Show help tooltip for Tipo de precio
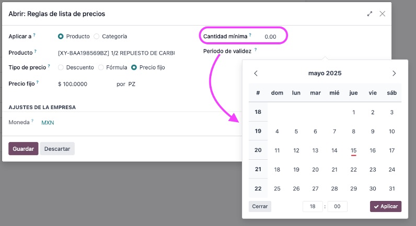This screenshot has height=226, width=416. tap(49, 66)
